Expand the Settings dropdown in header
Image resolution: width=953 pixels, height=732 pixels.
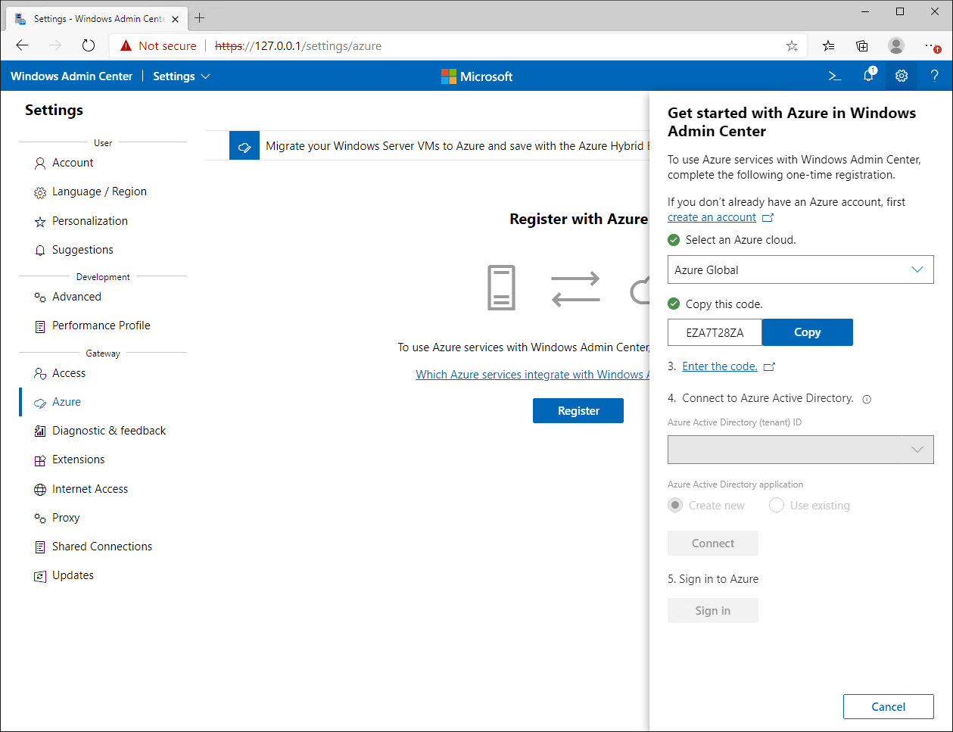click(182, 76)
